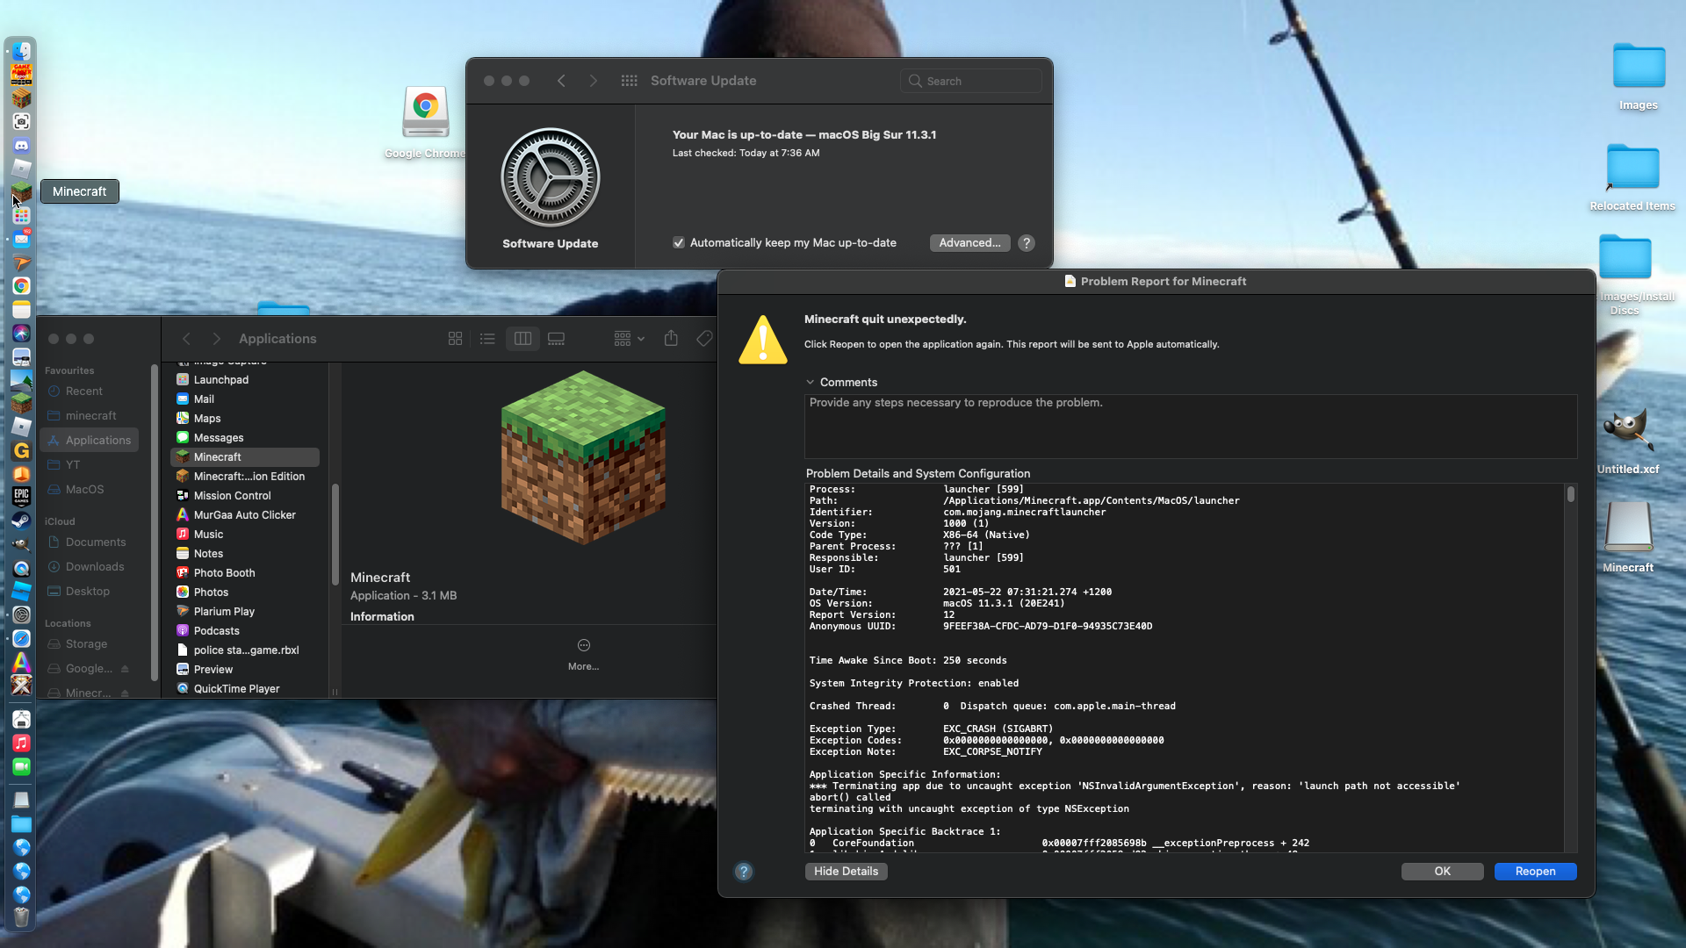Switch Finder to icon view
This screenshot has height=948, width=1686.
[x=455, y=339]
